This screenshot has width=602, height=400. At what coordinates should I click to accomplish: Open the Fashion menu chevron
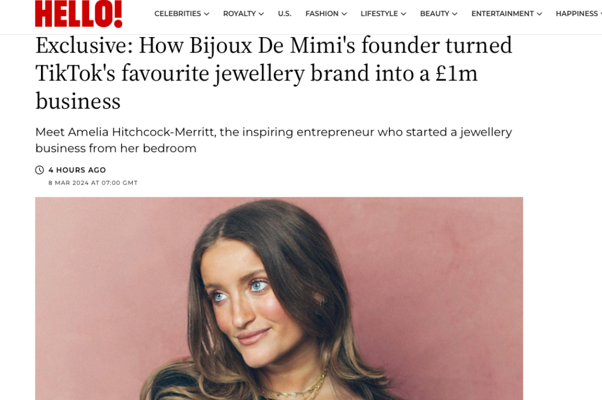pos(344,14)
